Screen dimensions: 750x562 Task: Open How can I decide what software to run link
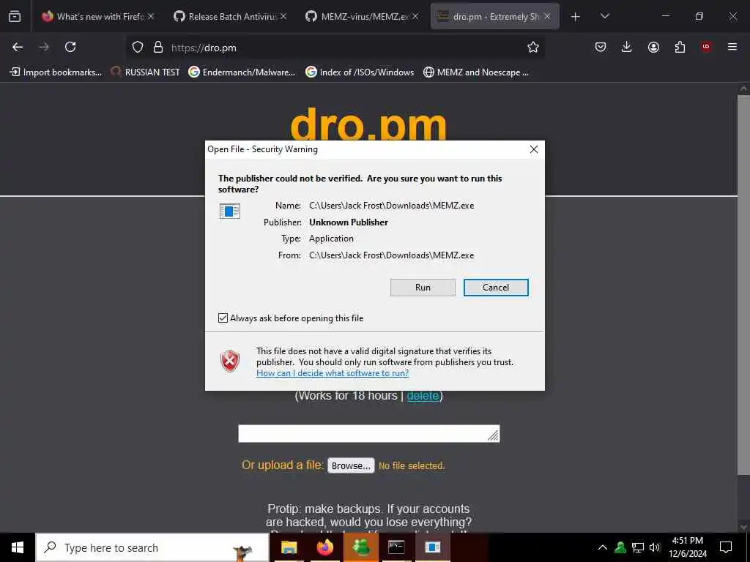click(x=333, y=373)
